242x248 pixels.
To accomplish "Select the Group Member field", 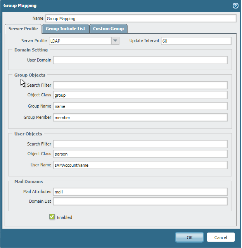I will (x=140, y=118).
